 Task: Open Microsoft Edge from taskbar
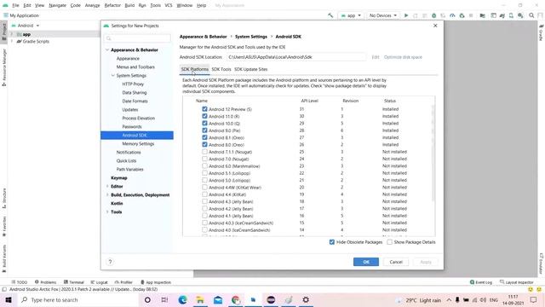[x=182, y=299]
